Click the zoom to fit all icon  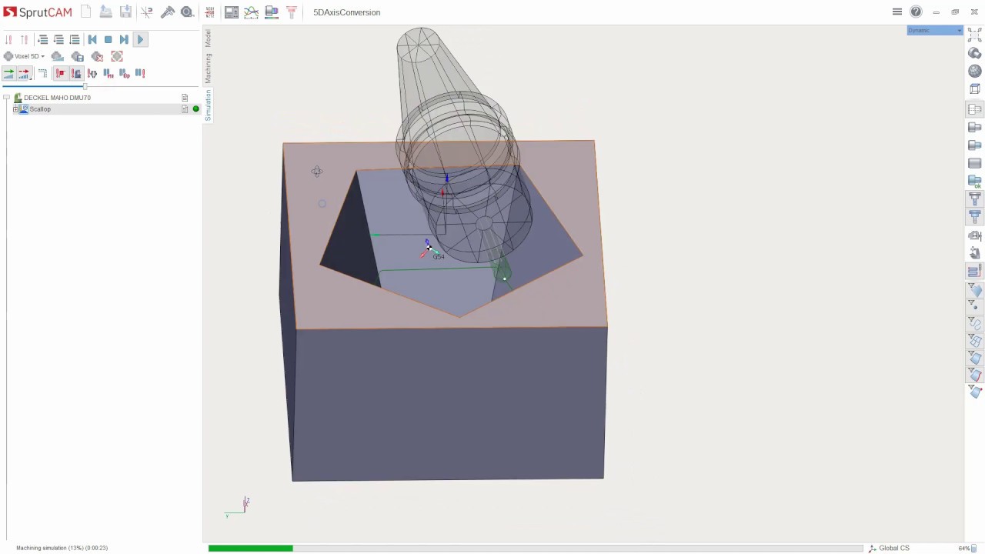975,35
